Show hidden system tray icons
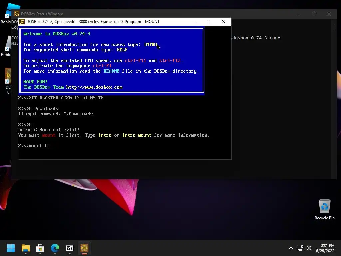This screenshot has height=256, width=341. coord(291,248)
